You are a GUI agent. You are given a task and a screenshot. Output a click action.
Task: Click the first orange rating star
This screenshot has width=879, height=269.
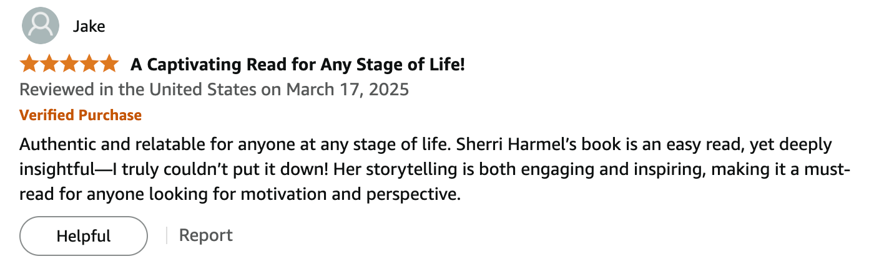pyautogui.click(x=29, y=64)
